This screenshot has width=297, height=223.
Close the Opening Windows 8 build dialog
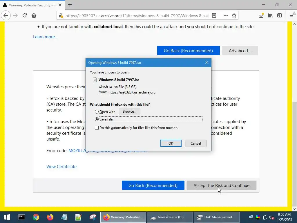coord(207,63)
